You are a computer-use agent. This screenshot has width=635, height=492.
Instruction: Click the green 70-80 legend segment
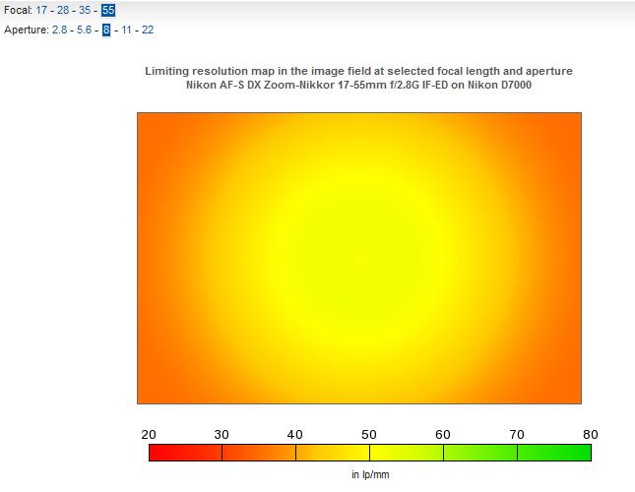(554, 453)
